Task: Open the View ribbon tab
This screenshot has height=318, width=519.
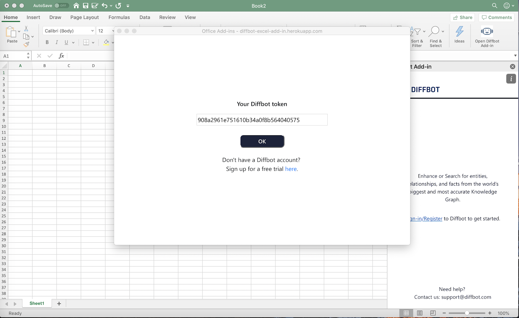Action: (x=190, y=17)
